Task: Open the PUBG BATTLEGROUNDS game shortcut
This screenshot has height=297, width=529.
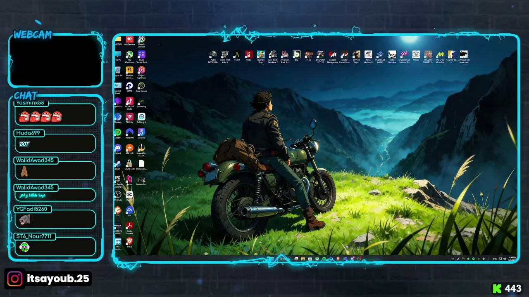Action: click(x=213, y=57)
